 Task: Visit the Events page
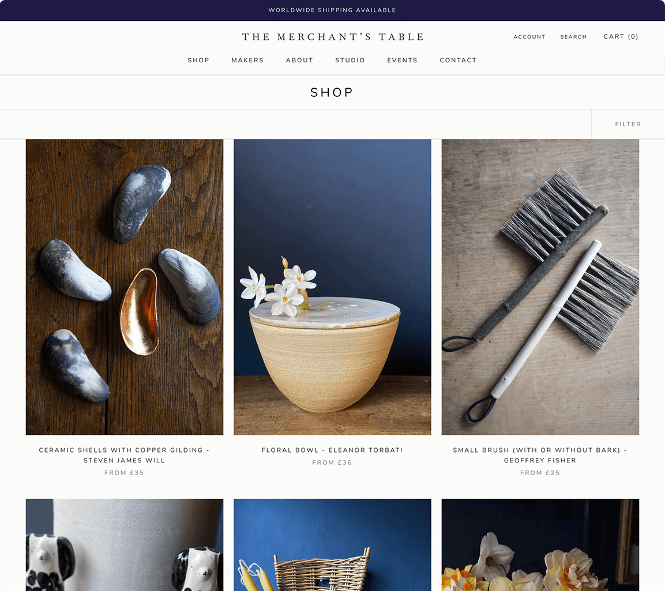pos(402,60)
